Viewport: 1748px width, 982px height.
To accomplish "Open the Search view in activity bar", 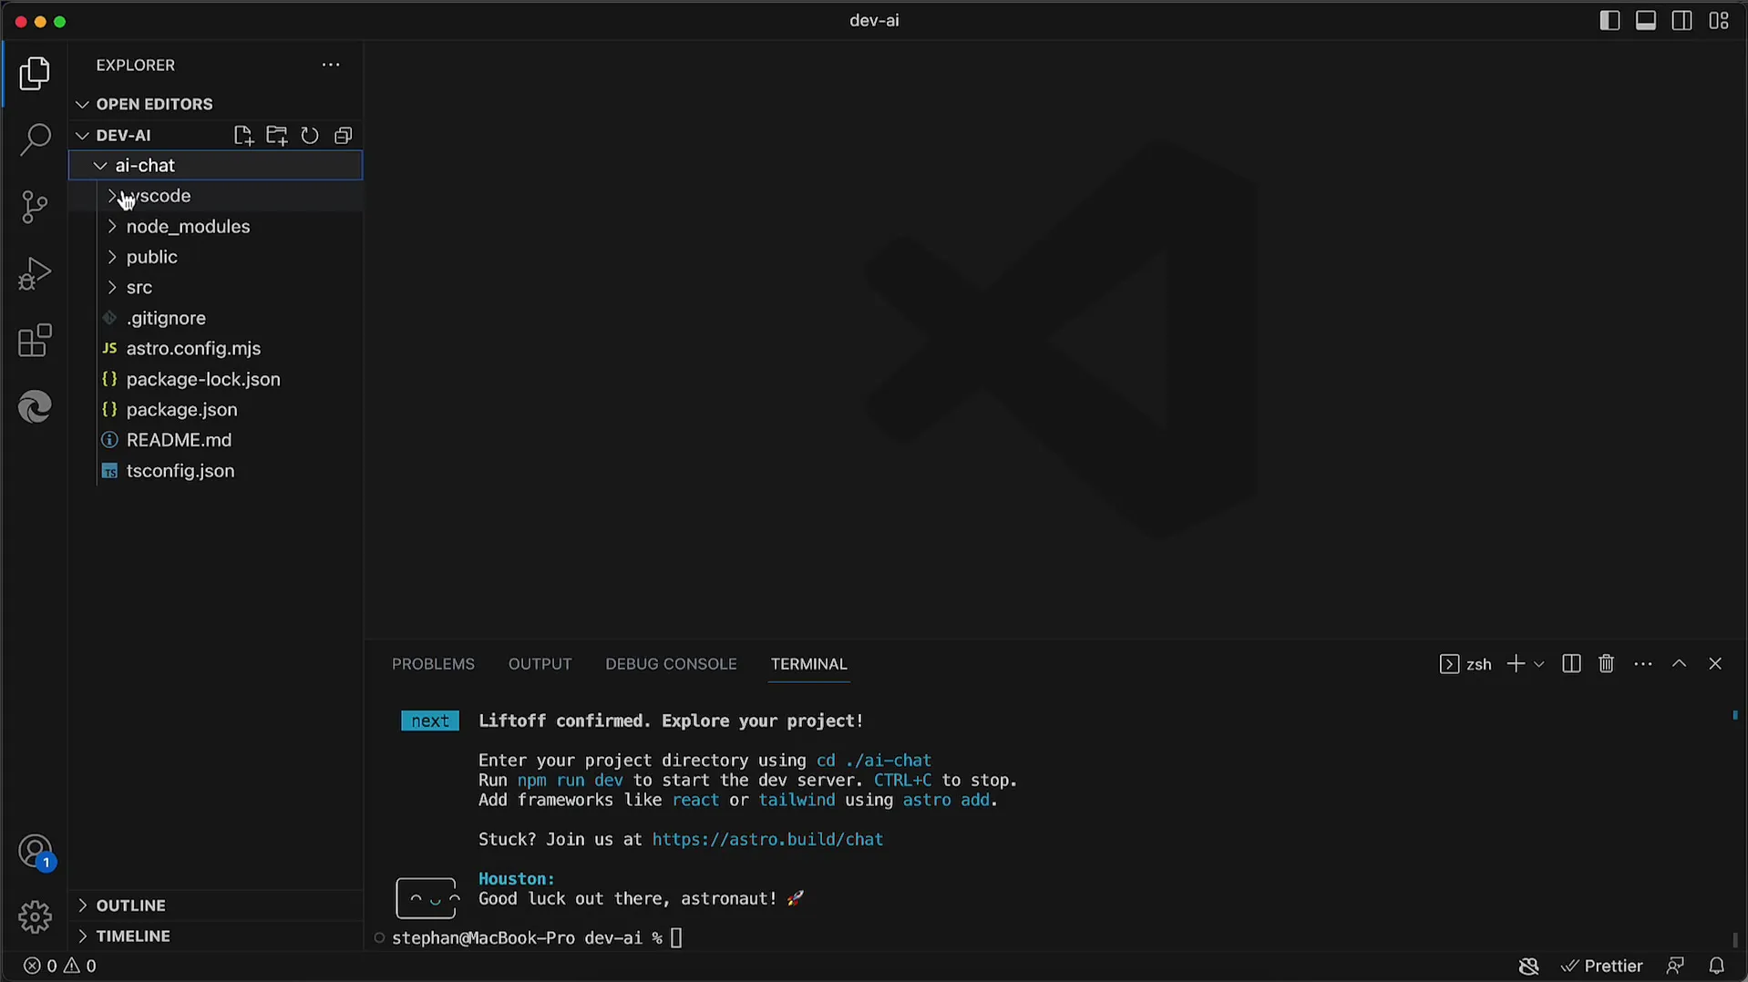I will (35, 140).
